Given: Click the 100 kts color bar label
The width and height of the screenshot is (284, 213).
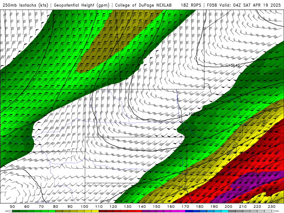Looking at the screenshot, I should point(84,207).
